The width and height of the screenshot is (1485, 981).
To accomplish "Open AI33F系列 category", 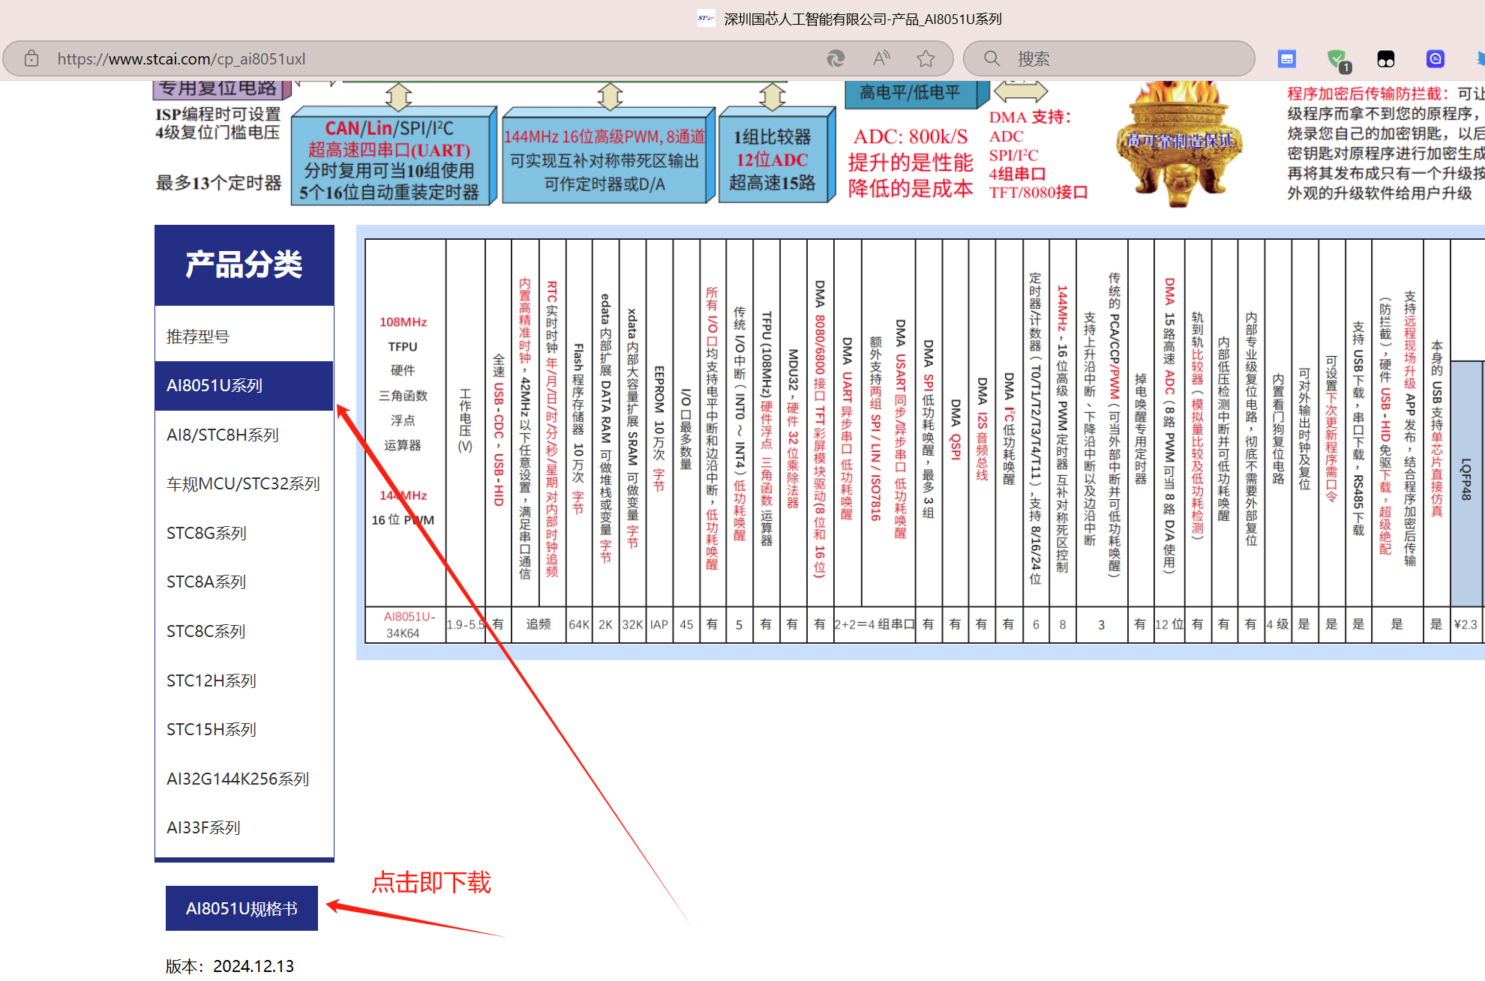I will 244,827.
